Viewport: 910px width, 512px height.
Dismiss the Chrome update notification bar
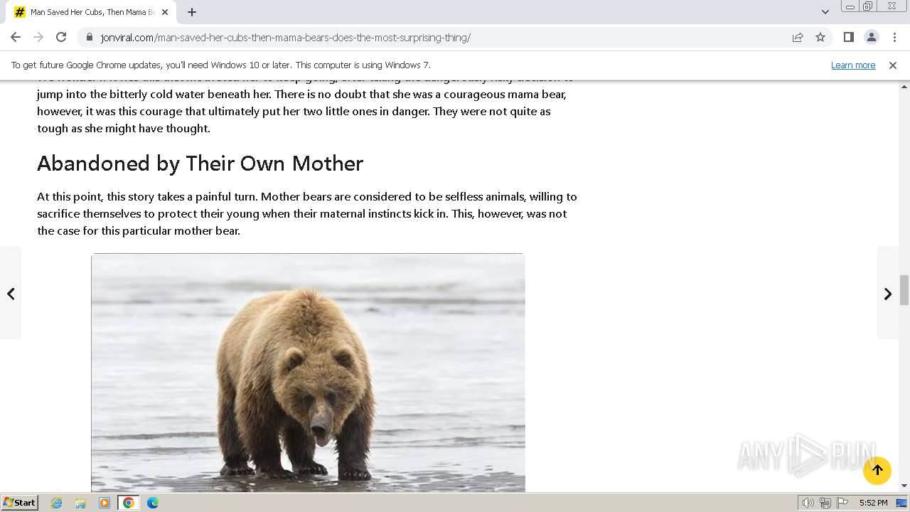tap(893, 65)
